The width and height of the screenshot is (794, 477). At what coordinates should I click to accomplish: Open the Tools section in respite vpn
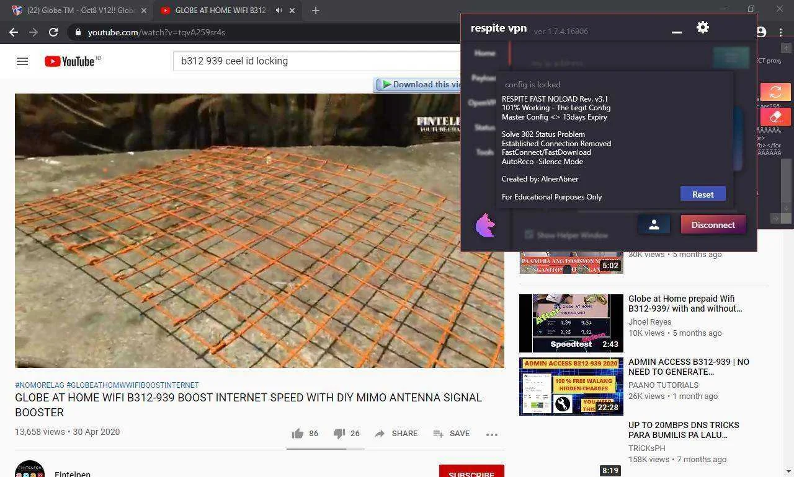tap(484, 152)
